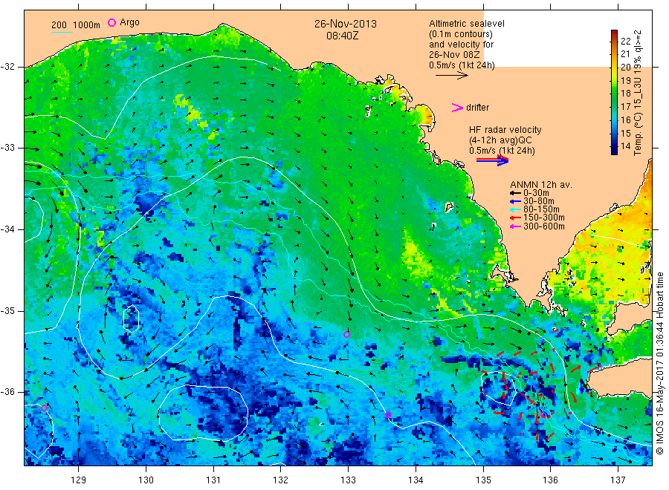Click the '(0.1m contours)' text
The width and height of the screenshot is (669, 490).
point(461,34)
